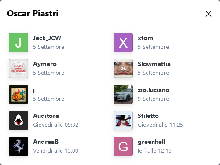This screenshot has width=220, height=165.
Task: Click user j's colorful figures avatar
Action: click(18, 95)
